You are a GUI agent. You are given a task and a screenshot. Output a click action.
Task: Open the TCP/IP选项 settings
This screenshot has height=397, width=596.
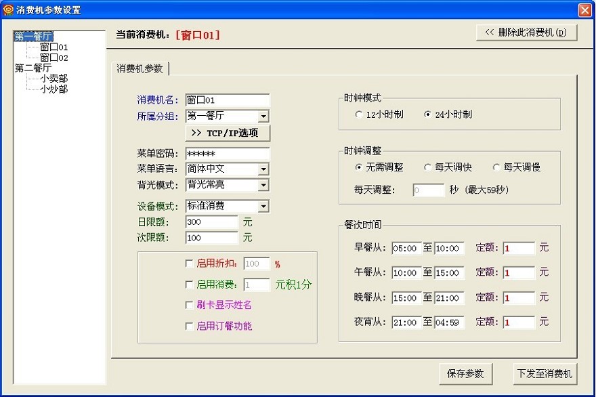[x=227, y=133]
